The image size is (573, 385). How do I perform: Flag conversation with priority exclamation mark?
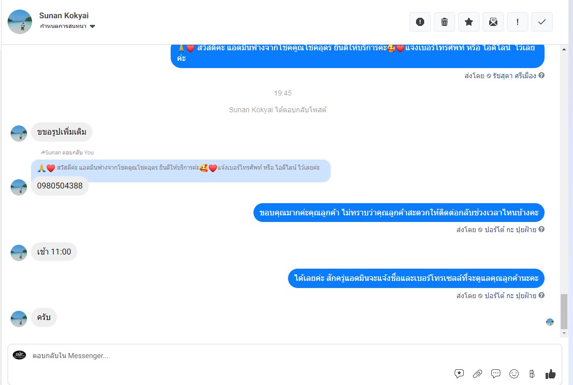click(x=518, y=22)
